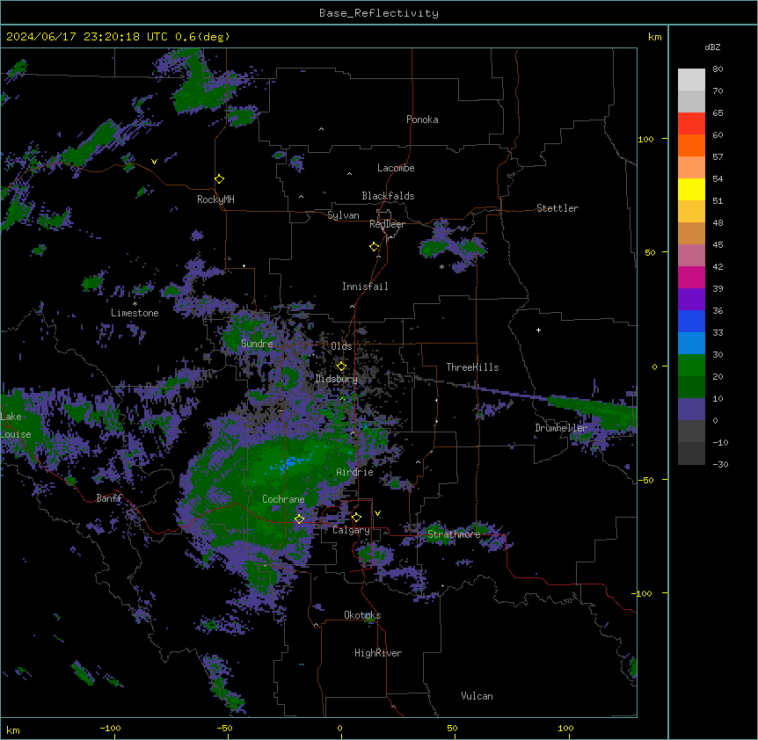Click the Ponoka city label
The width and height of the screenshot is (758, 740).
[422, 120]
